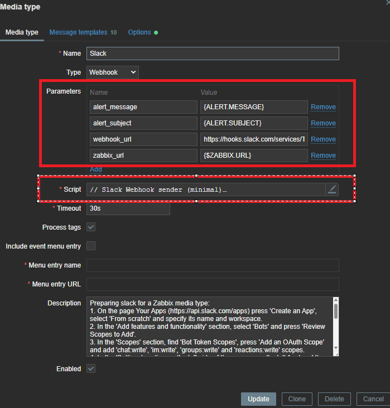This screenshot has width=390, height=408.
Task: Enable Include event menu entry checkbox
Action: pos(91,246)
